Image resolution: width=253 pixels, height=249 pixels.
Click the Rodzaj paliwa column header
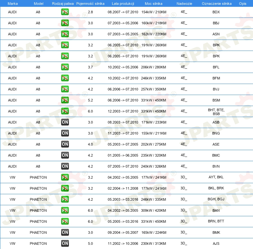63,4
